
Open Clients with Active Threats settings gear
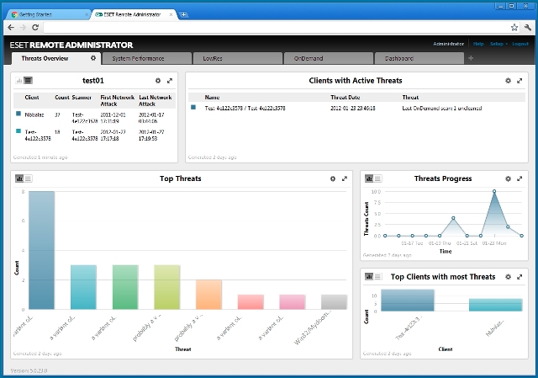coord(508,81)
